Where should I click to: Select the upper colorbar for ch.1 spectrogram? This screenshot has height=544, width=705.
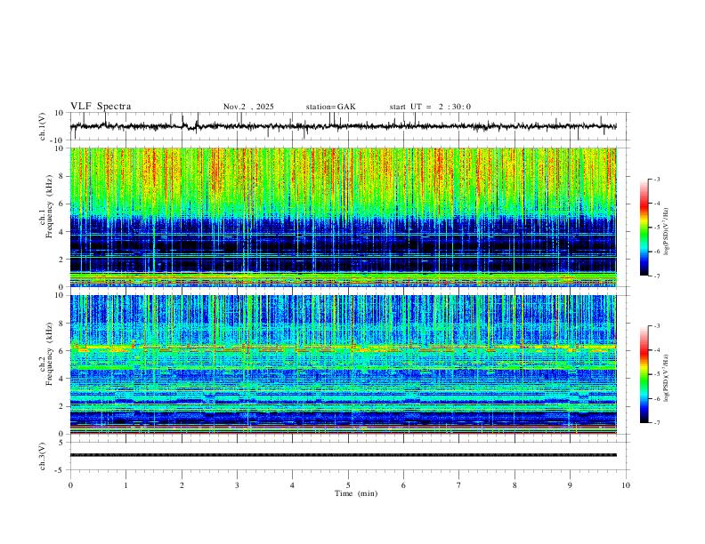pos(644,228)
